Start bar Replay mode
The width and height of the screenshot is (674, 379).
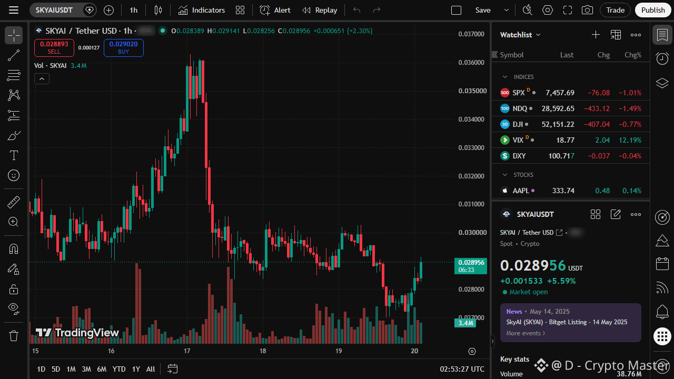pyautogui.click(x=320, y=10)
